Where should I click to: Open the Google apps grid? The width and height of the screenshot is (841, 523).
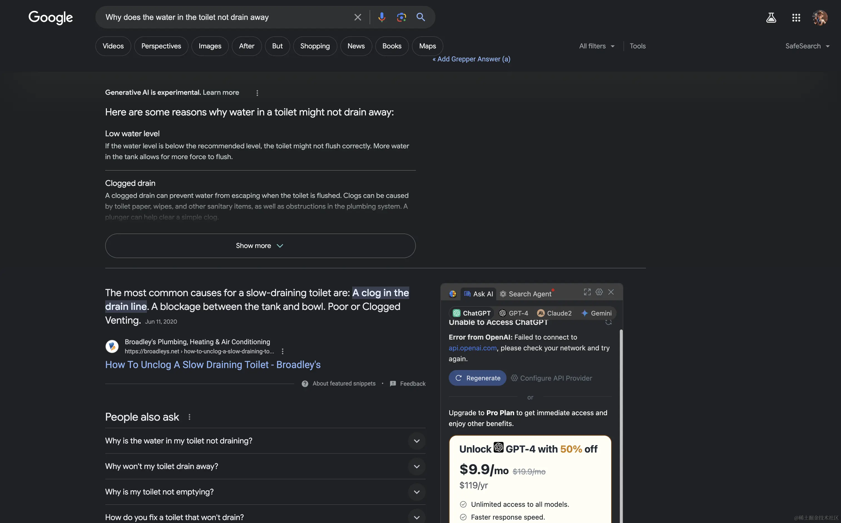tap(796, 17)
